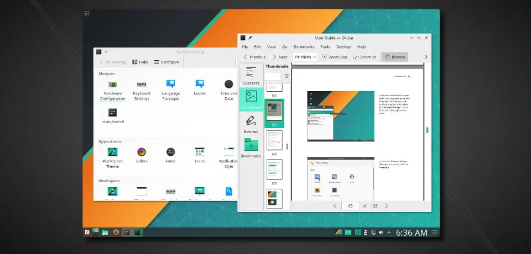
Task: Click the thumbnail filter funnel icon
Action: click(x=287, y=76)
